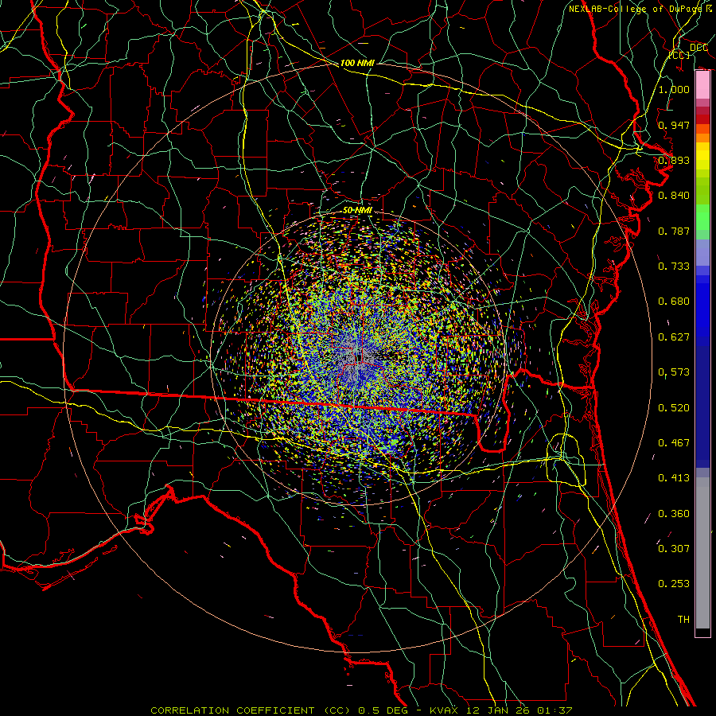Click the '0.413' scale value

(x=674, y=478)
